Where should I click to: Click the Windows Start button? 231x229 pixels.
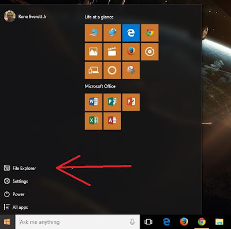[x=7, y=222]
